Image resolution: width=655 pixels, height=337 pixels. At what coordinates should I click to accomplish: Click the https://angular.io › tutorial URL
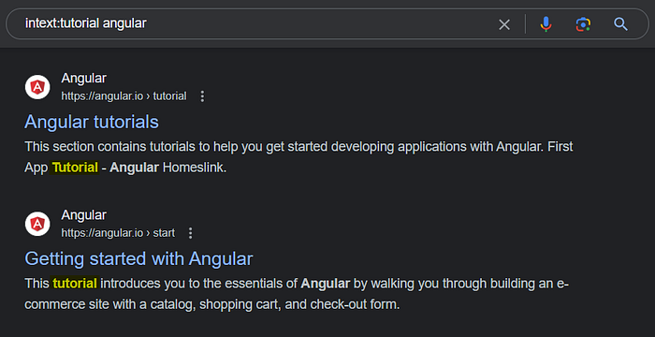(x=124, y=96)
